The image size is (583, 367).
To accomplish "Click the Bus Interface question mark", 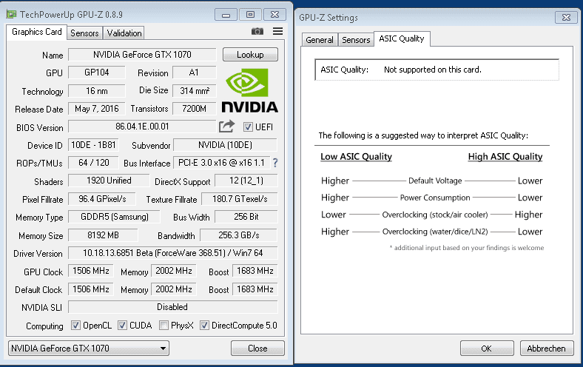I will coord(275,163).
